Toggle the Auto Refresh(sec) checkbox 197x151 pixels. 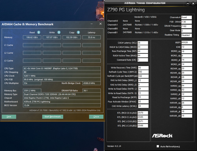pos(158,146)
